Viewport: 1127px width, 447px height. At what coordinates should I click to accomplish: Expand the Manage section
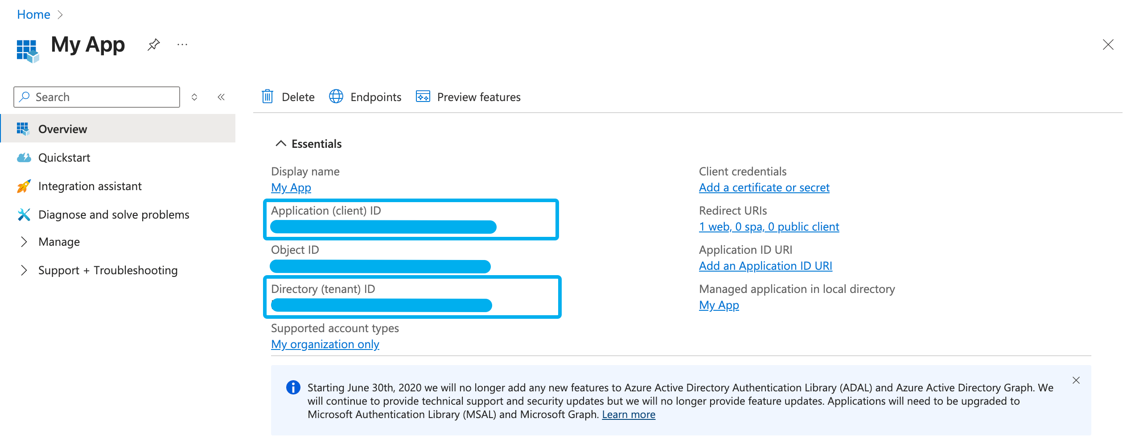click(25, 241)
